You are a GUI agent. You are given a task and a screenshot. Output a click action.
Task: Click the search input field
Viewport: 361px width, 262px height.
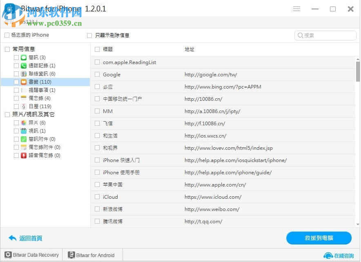click(325, 36)
